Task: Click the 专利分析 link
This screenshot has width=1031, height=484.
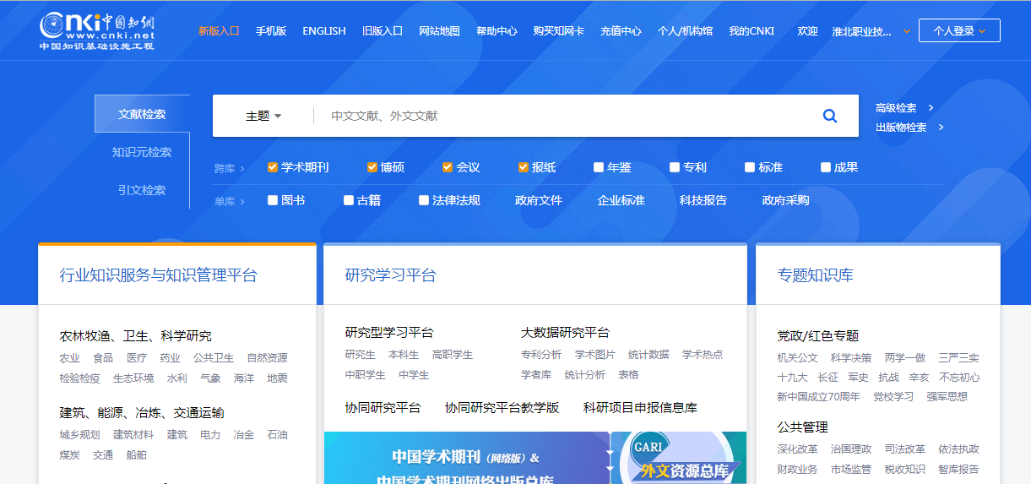Action: tap(541, 355)
